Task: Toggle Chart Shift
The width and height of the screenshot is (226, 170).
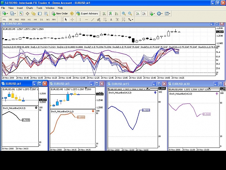Action: pos(144,13)
